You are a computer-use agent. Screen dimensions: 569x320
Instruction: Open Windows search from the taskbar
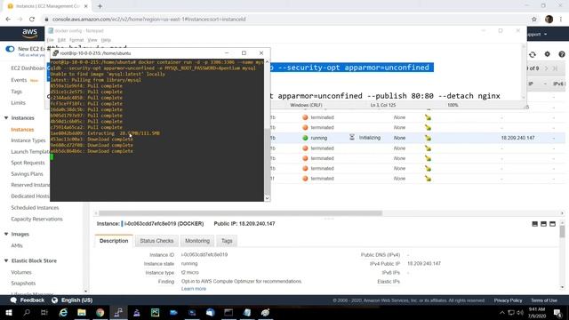pyautogui.click(x=27, y=312)
